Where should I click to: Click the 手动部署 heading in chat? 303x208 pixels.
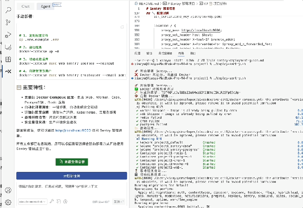pyautogui.click(x=25, y=16)
